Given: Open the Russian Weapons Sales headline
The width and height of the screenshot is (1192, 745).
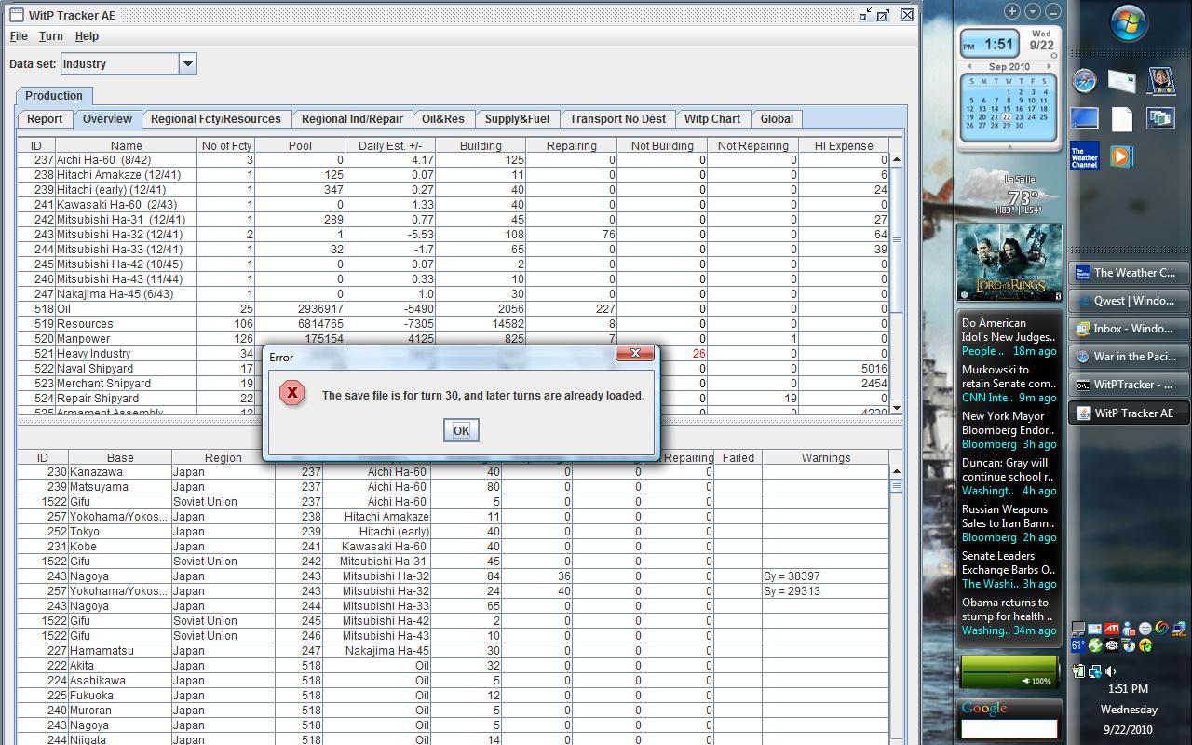Looking at the screenshot, I should coord(1008,517).
